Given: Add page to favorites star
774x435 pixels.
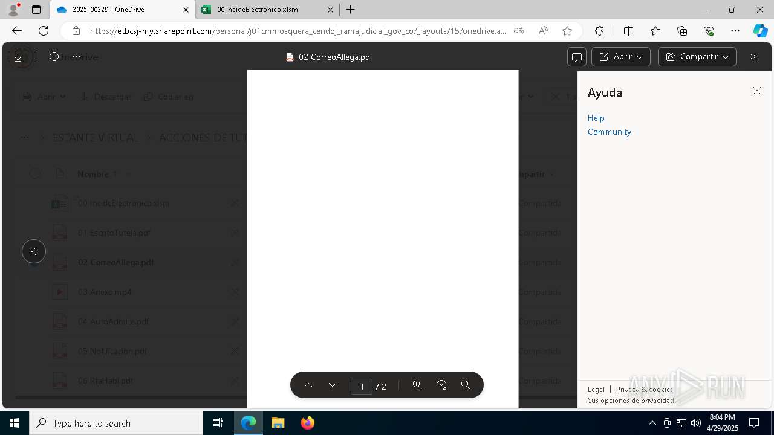Looking at the screenshot, I should tap(567, 31).
